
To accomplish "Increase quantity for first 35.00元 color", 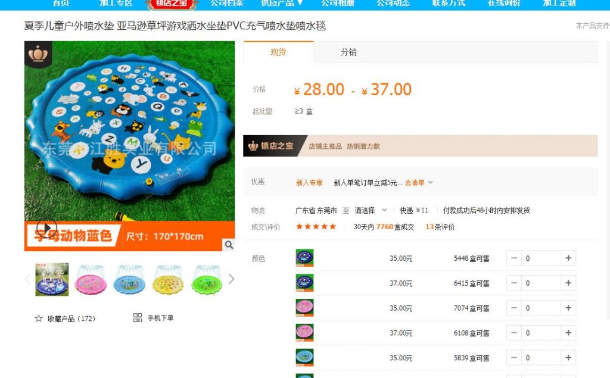I will click(x=568, y=258).
